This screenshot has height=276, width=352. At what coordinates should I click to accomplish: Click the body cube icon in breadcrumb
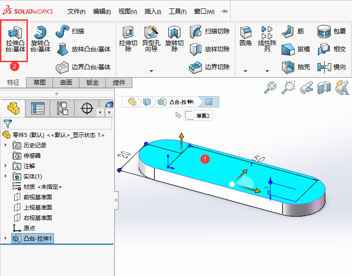tap(147, 102)
